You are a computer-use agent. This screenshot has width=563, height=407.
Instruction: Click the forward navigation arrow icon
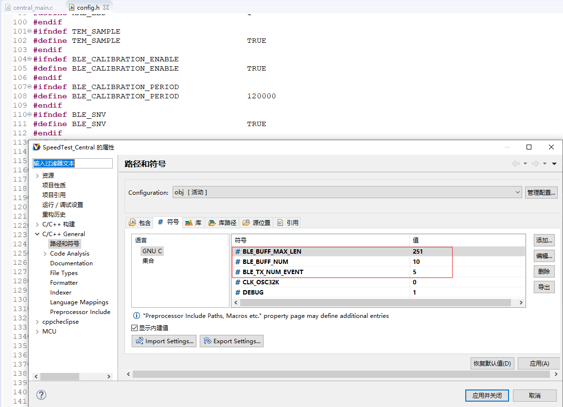pyautogui.click(x=535, y=164)
